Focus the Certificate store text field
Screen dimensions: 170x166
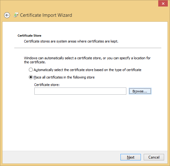pyautogui.click(x=80, y=91)
